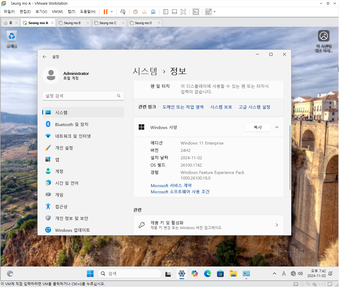Pause the virtual machine
This screenshot has width=339, height=287.
point(106,12)
